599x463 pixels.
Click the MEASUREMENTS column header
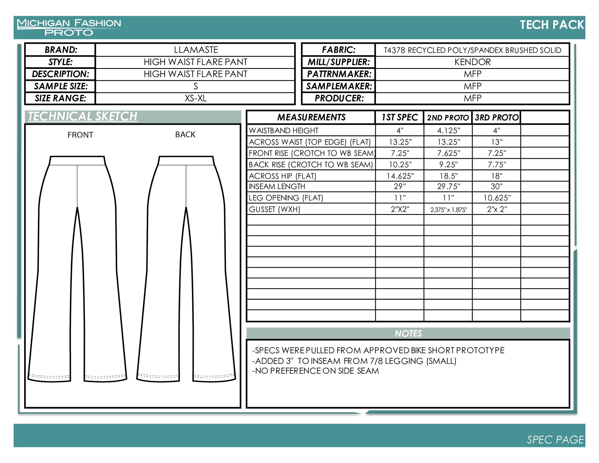coord(311,117)
